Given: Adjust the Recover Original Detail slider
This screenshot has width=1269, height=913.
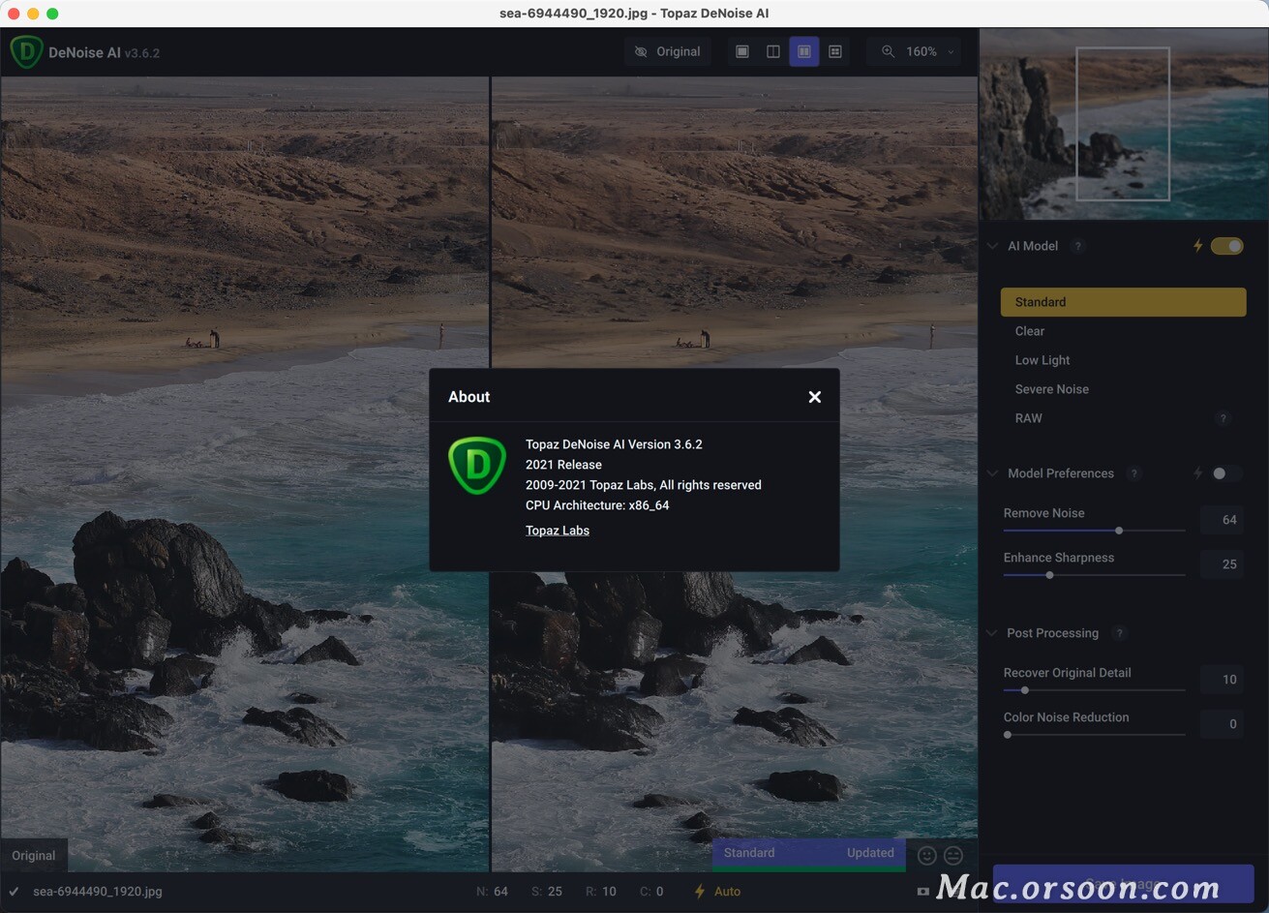Looking at the screenshot, I should tap(1094, 690).
